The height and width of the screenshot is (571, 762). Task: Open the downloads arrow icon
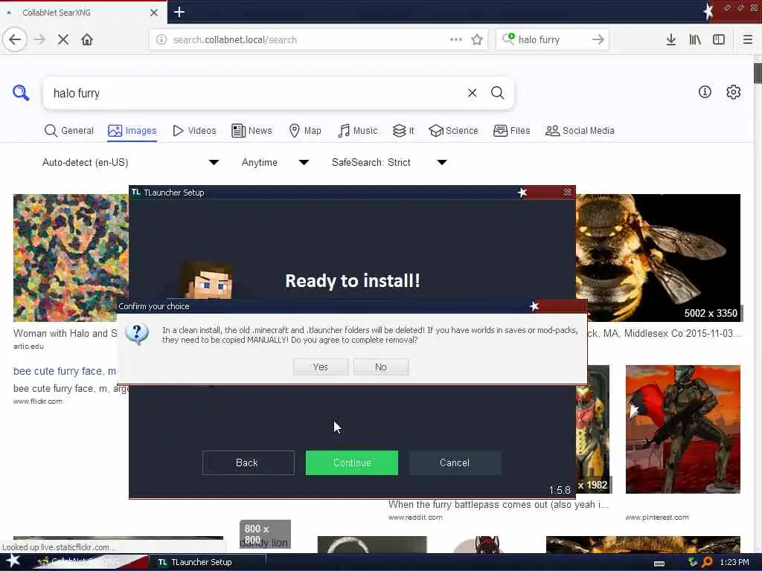pos(670,39)
